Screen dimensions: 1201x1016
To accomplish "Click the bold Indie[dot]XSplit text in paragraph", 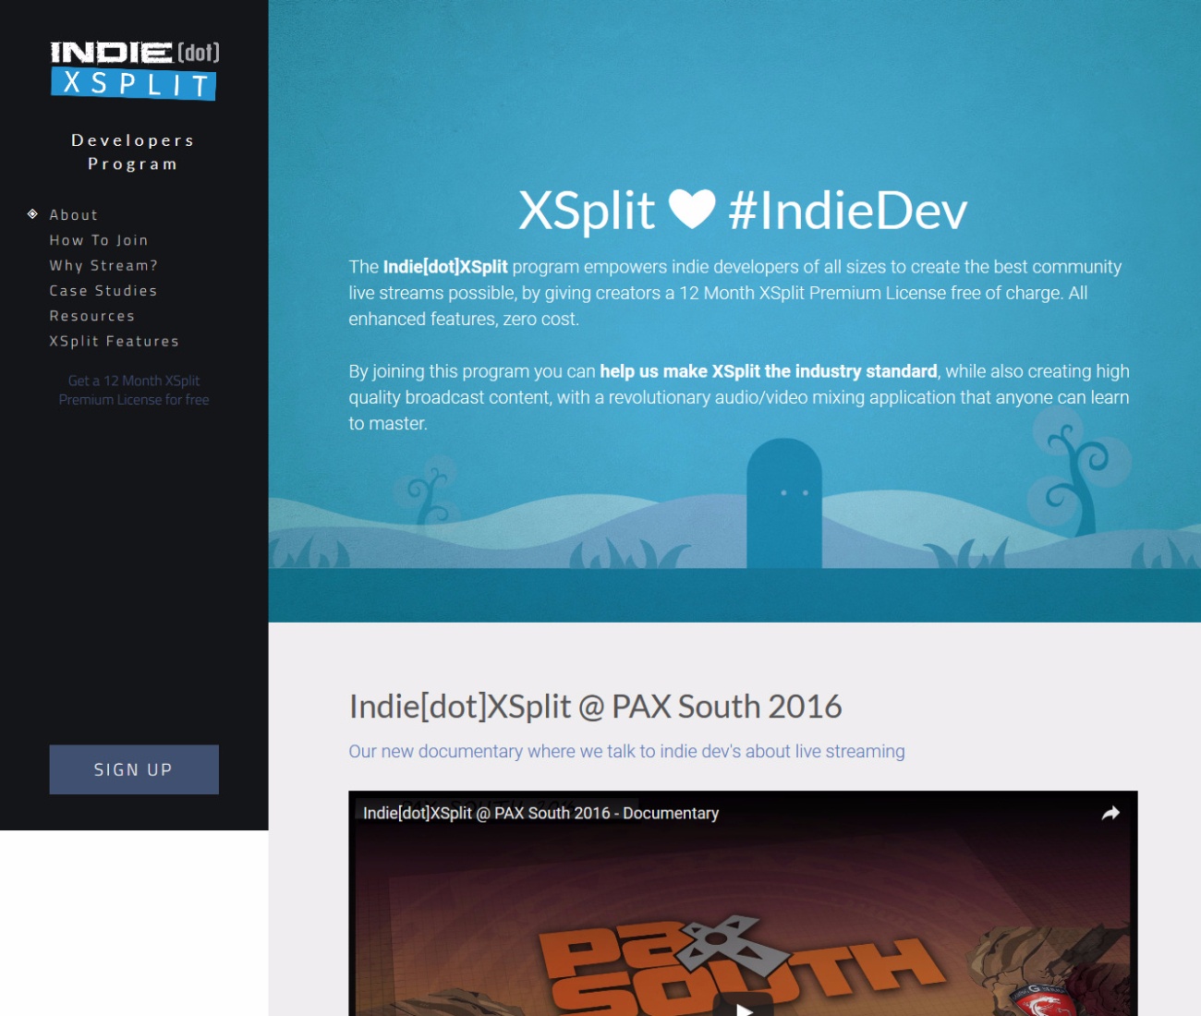I will (445, 267).
